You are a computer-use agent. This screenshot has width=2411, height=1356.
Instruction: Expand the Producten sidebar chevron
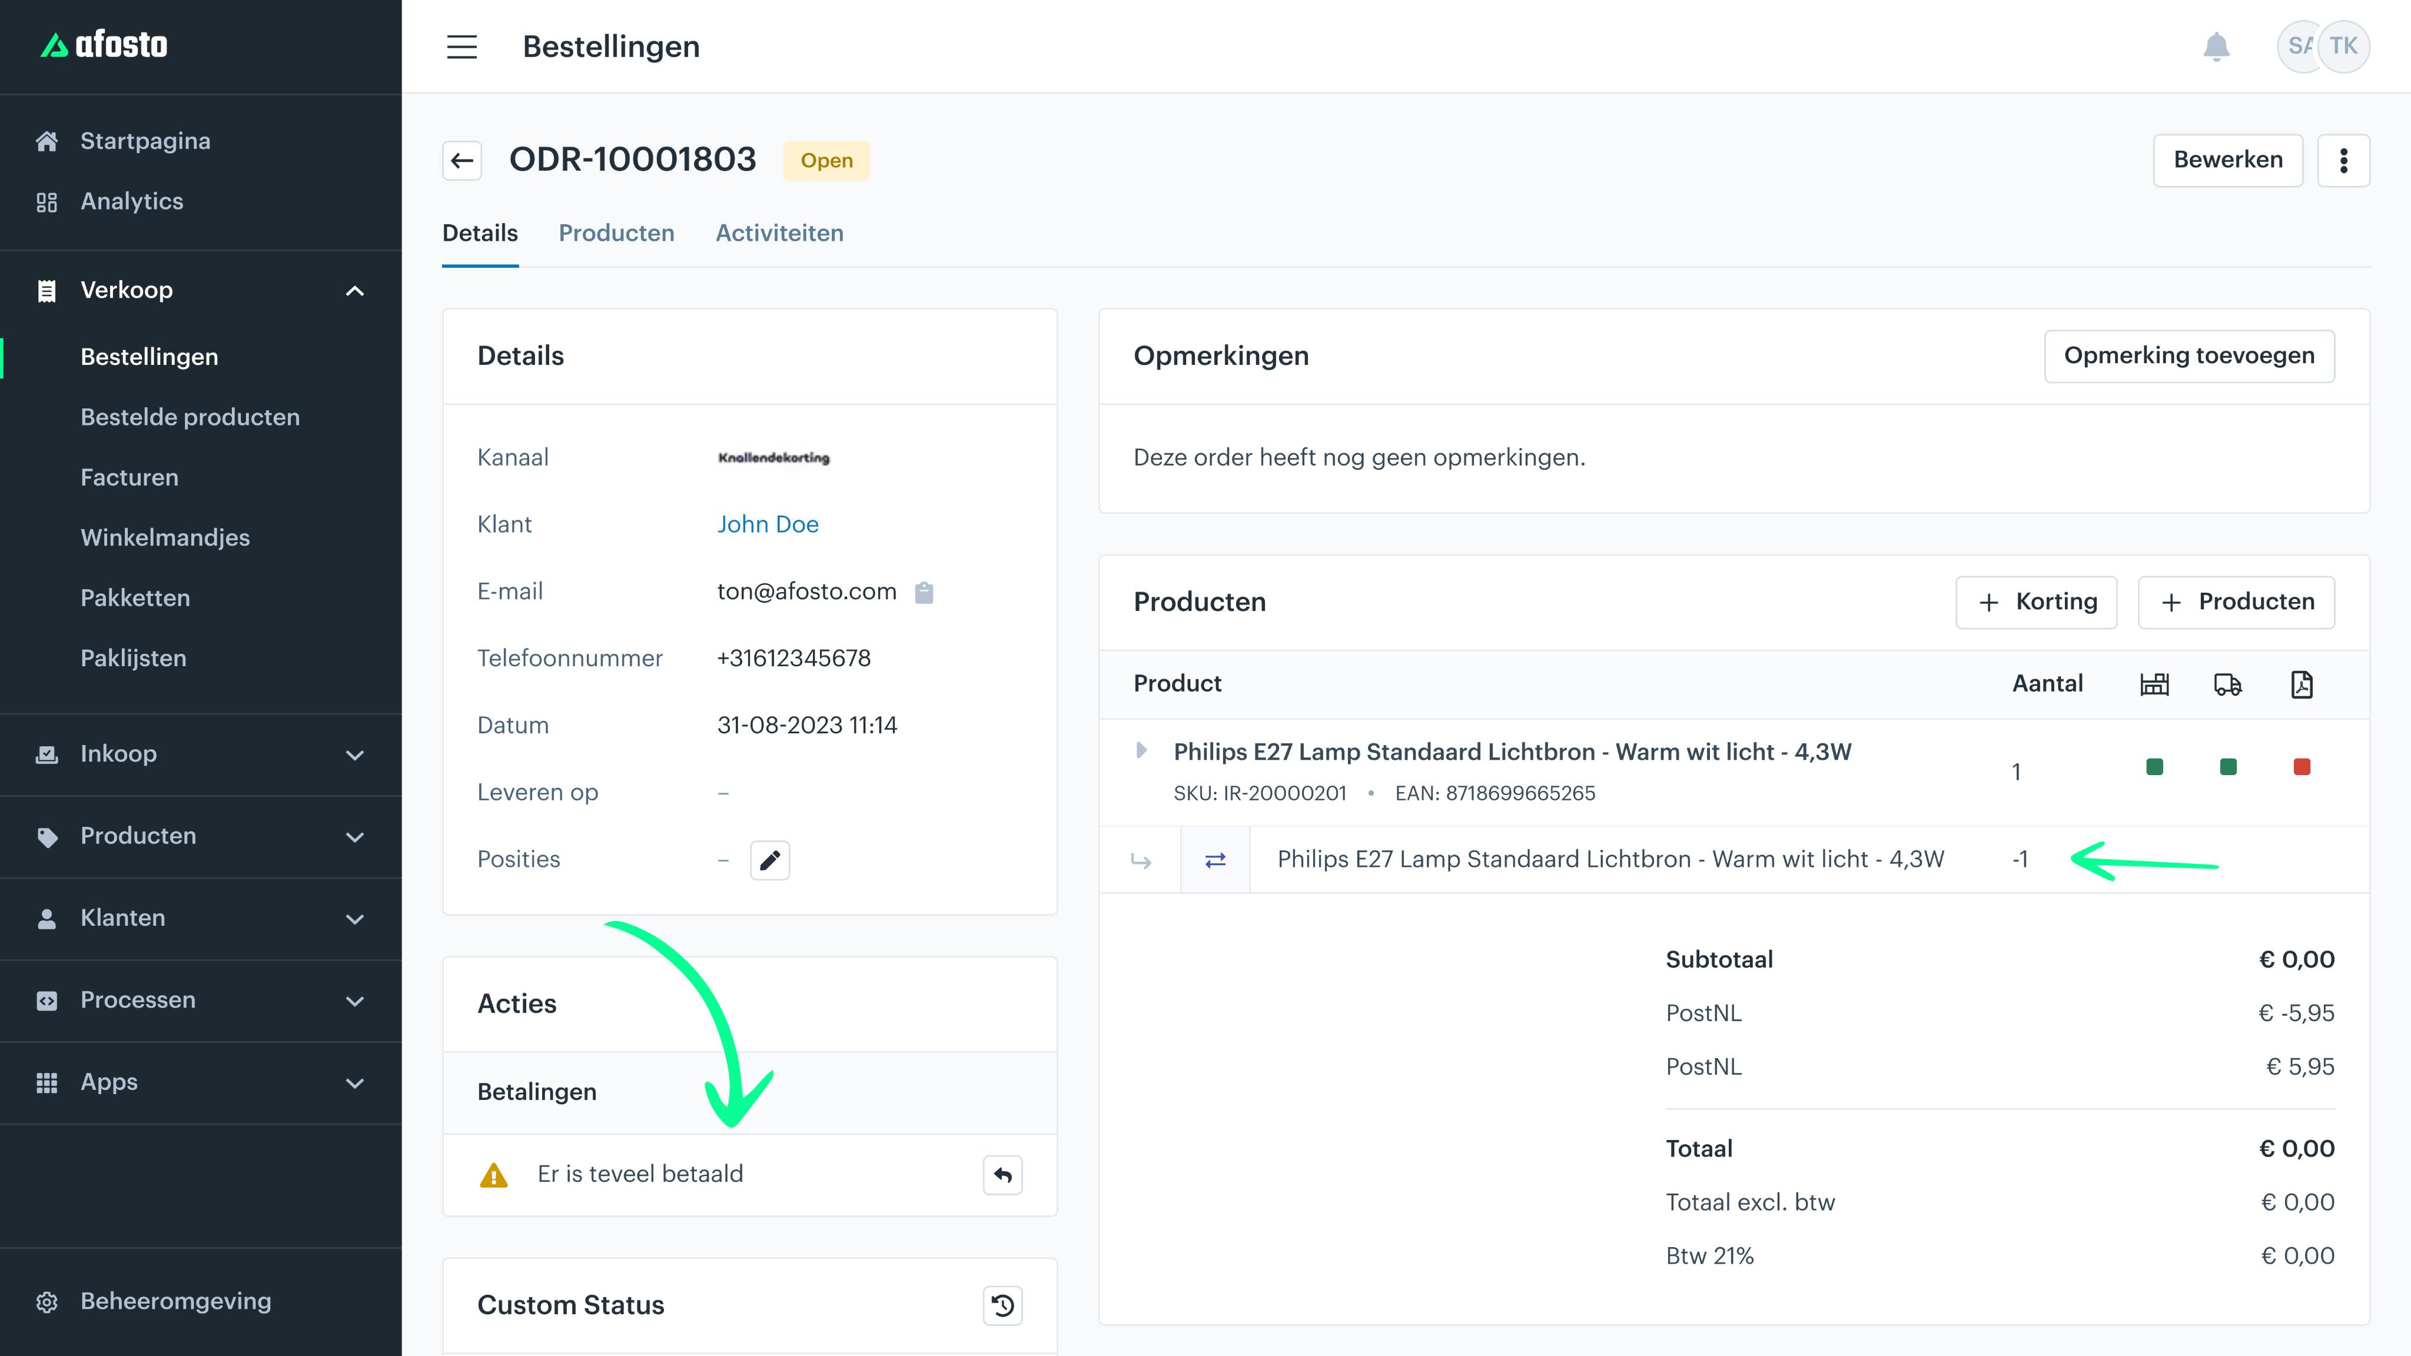355,837
